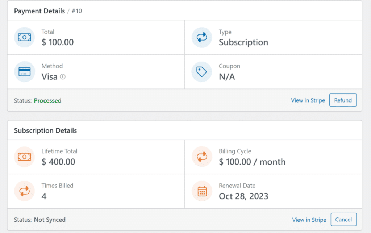Select the Payment Details header
Screen dimensions: 371x233
(x=39, y=11)
